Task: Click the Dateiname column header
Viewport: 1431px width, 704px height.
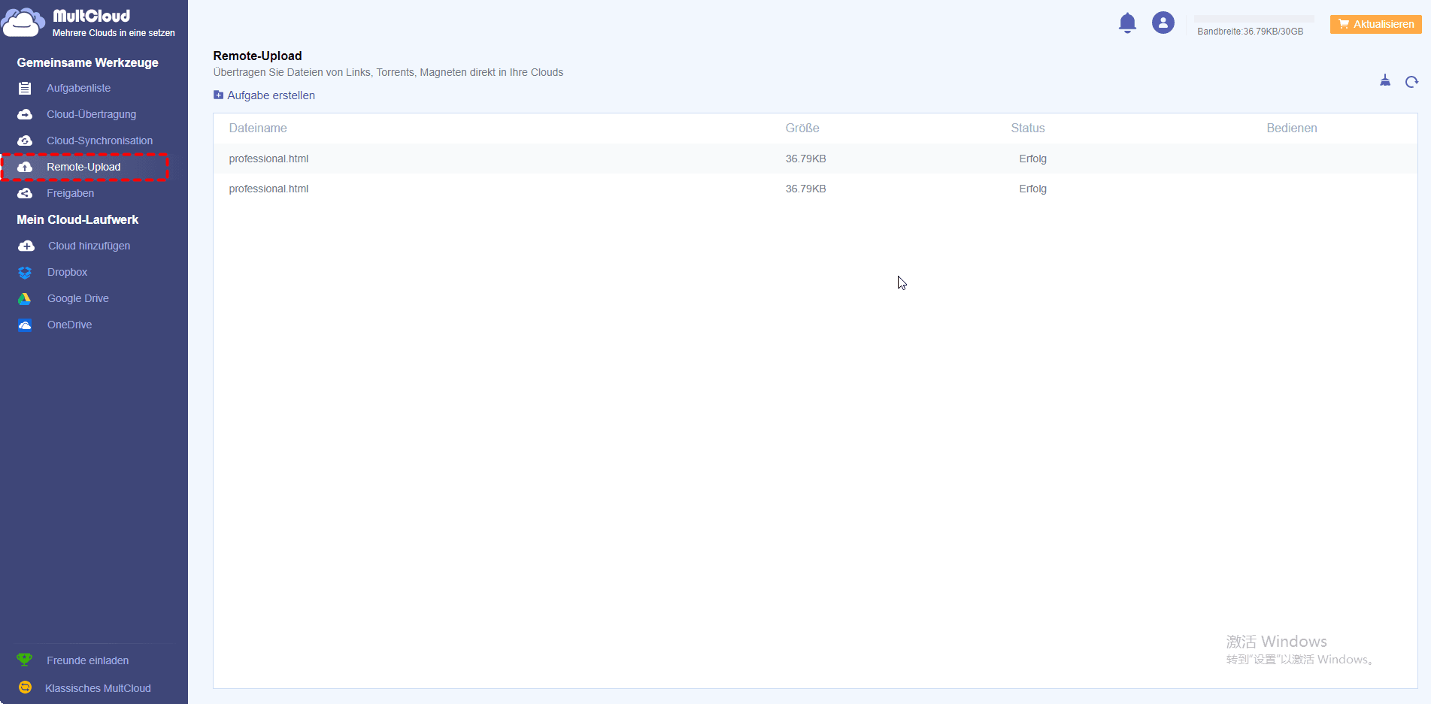Action: [x=258, y=128]
